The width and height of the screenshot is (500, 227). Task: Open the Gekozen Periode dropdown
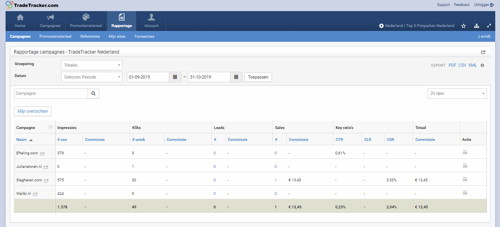click(92, 77)
